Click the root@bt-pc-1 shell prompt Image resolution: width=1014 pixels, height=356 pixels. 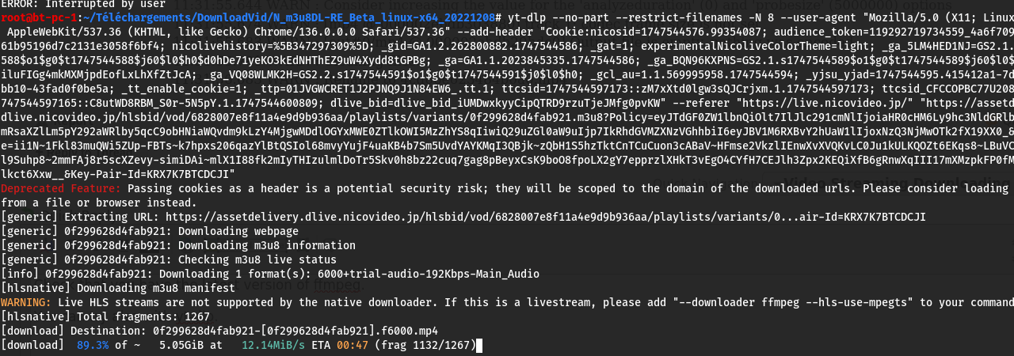pyautogui.click(x=40, y=18)
